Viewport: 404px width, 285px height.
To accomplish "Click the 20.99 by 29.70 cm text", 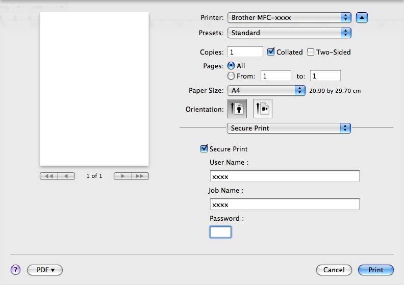I will point(335,91).
